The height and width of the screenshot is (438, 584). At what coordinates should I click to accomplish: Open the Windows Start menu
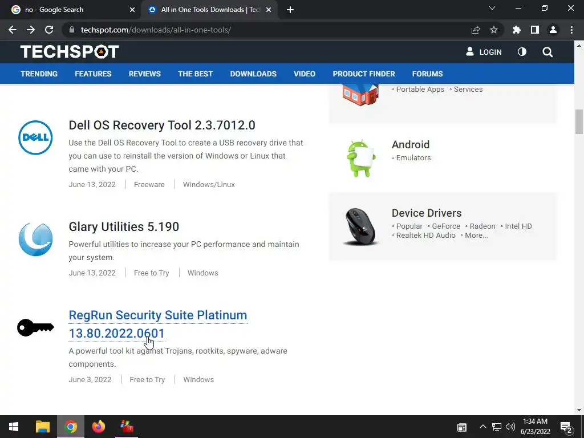pyautogui.click(x=14, y=427)
